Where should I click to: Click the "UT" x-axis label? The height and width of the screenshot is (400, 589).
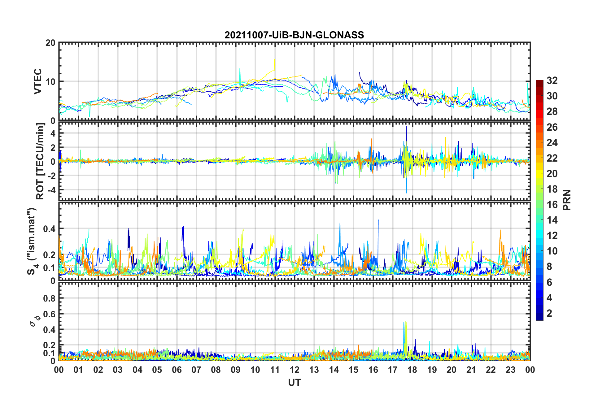[x=294, y=383]
